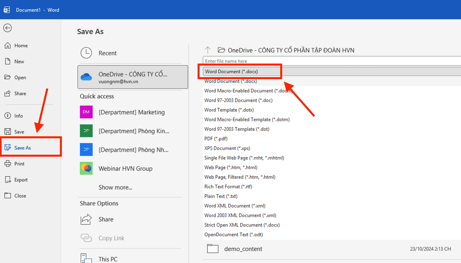Select the Recent locations entry
The height and width of the screenshot is (263, 461).
click(x=133, y=53)
